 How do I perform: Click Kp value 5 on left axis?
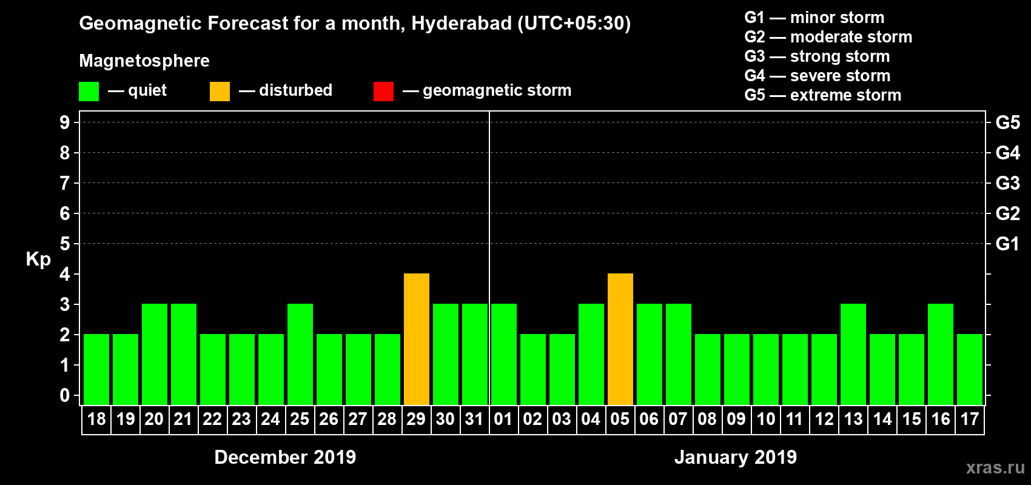65,244
